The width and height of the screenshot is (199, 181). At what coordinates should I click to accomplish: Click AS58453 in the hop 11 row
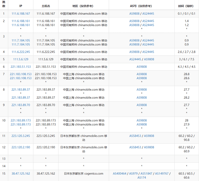(135, 136)
